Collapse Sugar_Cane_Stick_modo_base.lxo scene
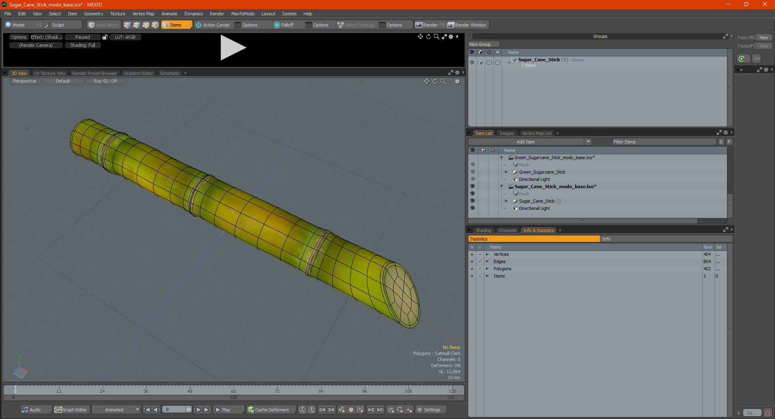775x419 pixels. pos(502,187)
